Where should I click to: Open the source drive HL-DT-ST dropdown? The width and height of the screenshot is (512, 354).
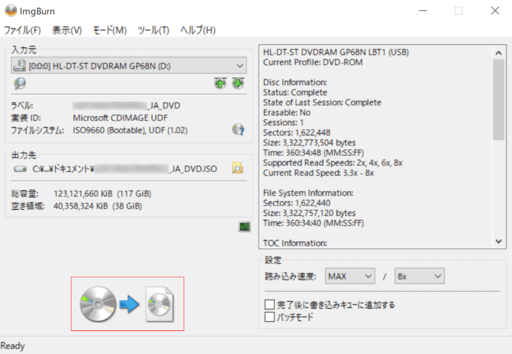click(x=128, y=65)
